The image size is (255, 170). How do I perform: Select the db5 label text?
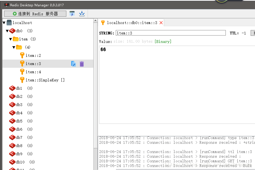19,121
